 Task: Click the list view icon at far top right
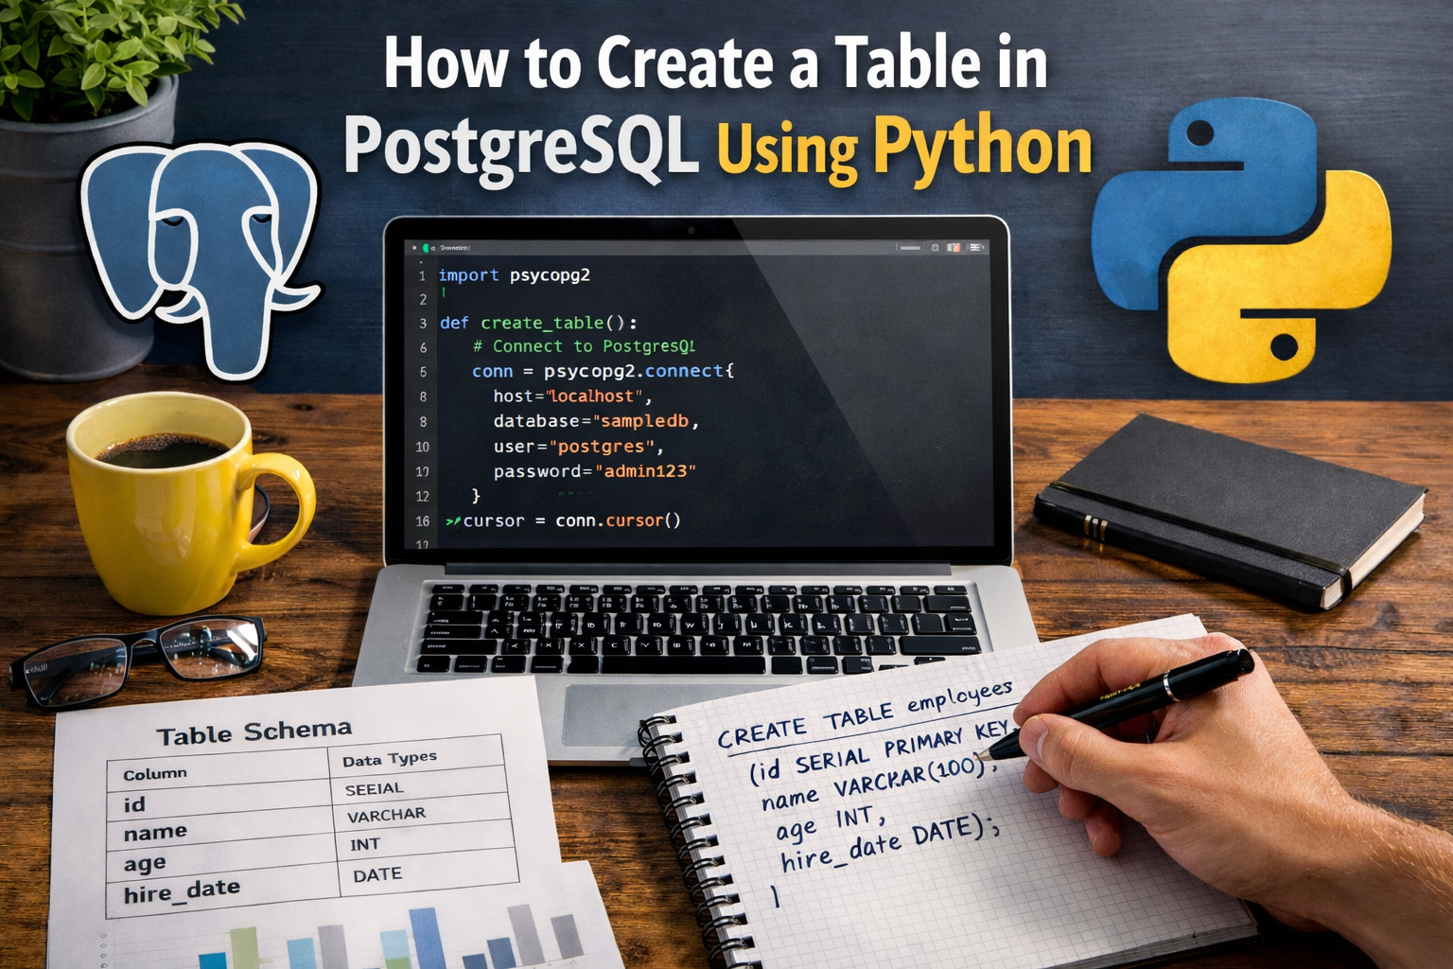[x=976, y=247]
